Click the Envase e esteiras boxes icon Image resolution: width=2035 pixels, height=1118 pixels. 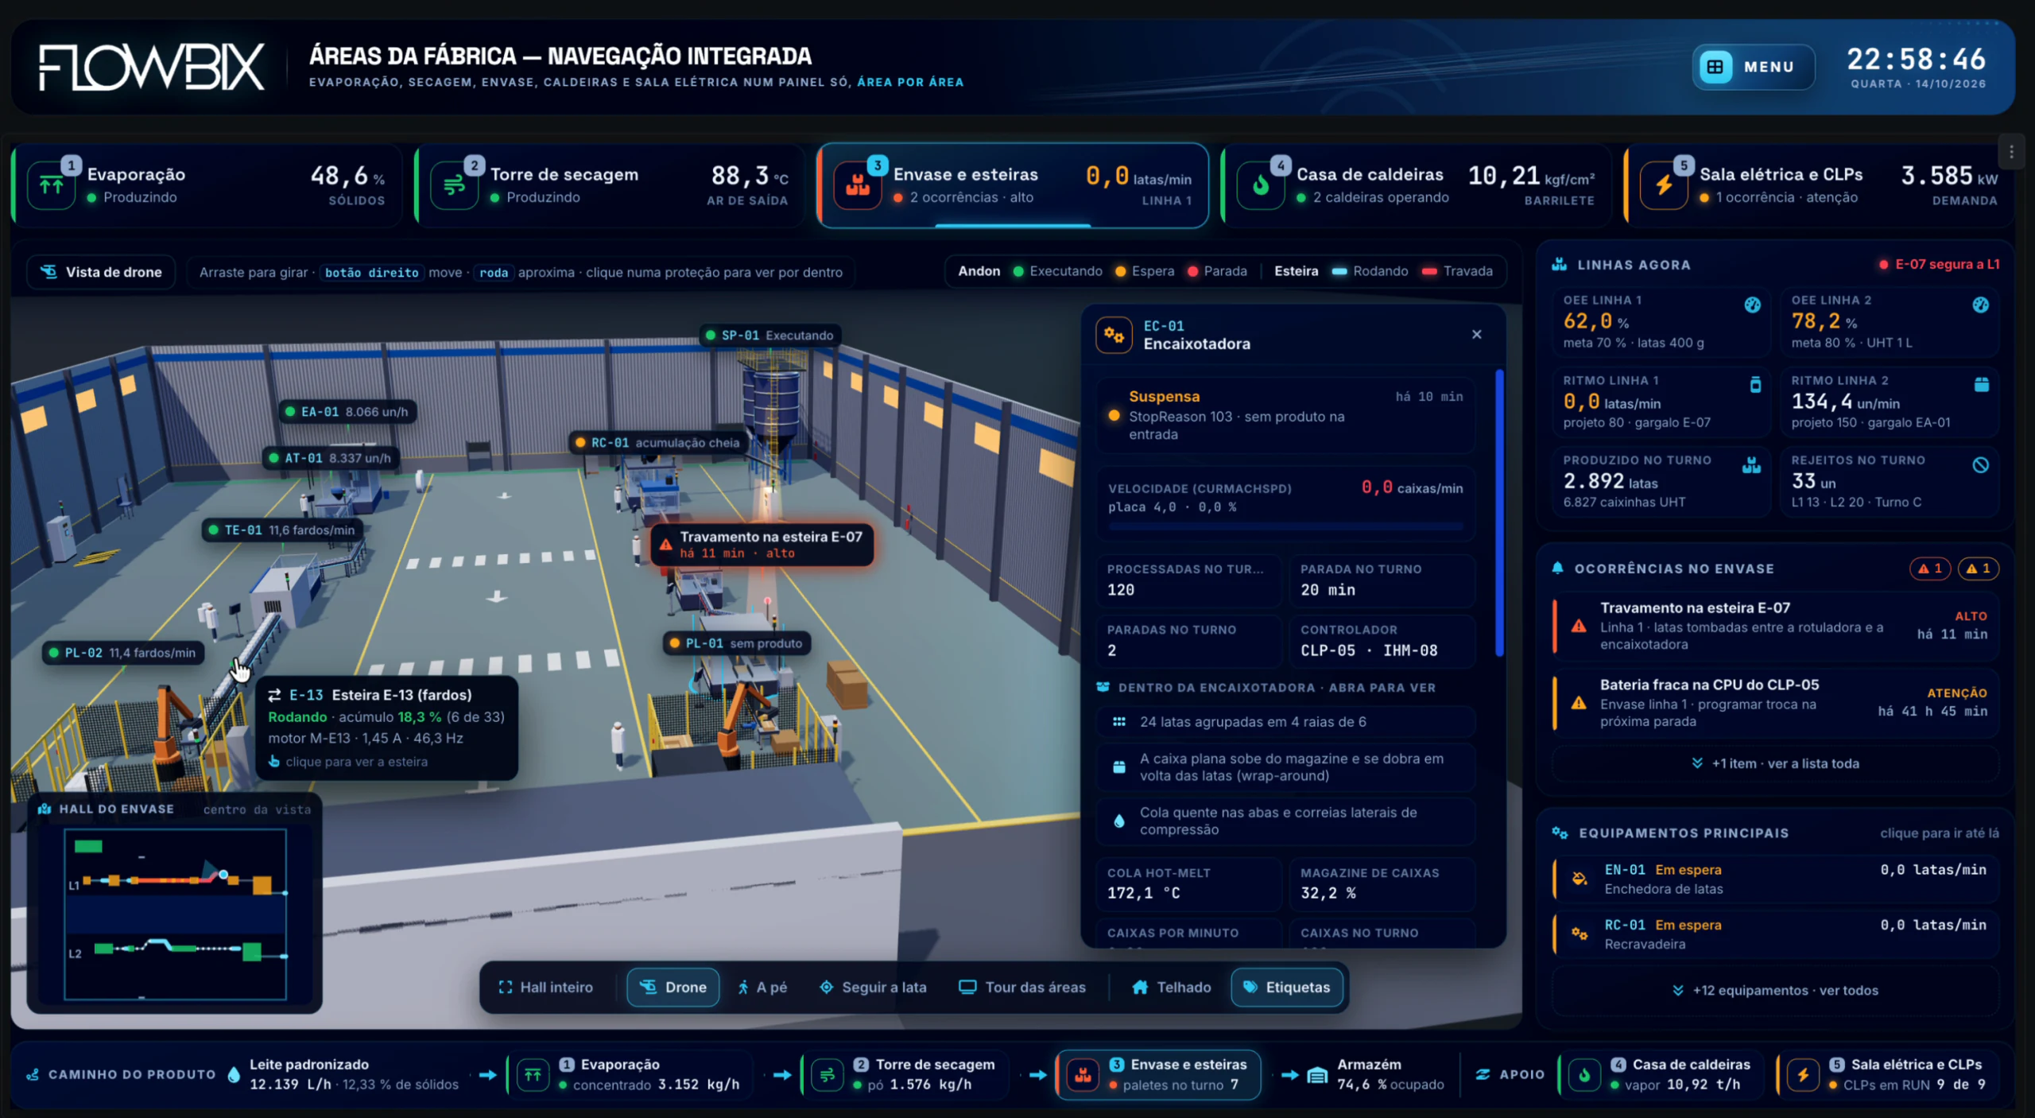(x=858, y=184)
